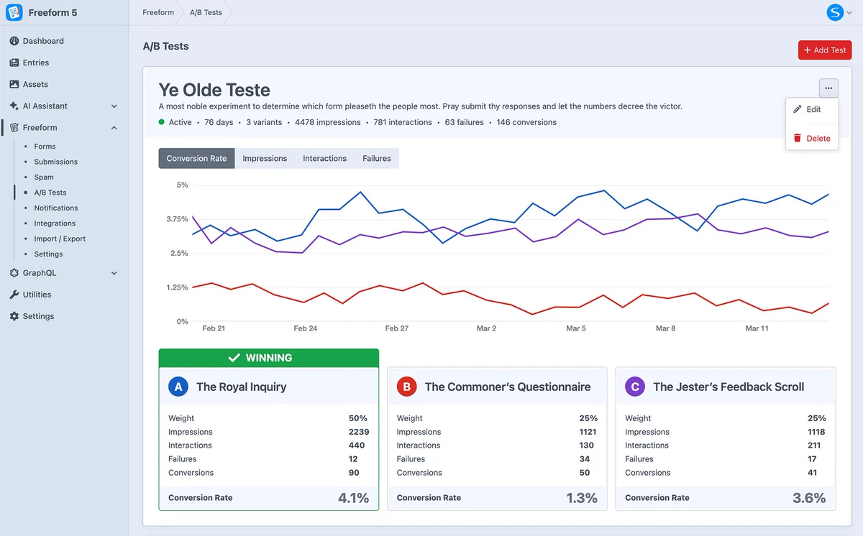Switch to Failures chart tab
This screenshot has height=536, width=863.
point(377,158)
